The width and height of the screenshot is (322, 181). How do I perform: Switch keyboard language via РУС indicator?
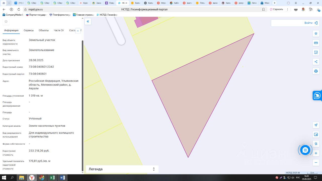(x=298, y=178)
